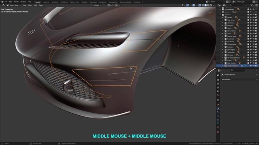Image resolution: width=259 pixels, height=145 pixels.
Task: Toggle proportional editing icon
Action: point(117,5)
